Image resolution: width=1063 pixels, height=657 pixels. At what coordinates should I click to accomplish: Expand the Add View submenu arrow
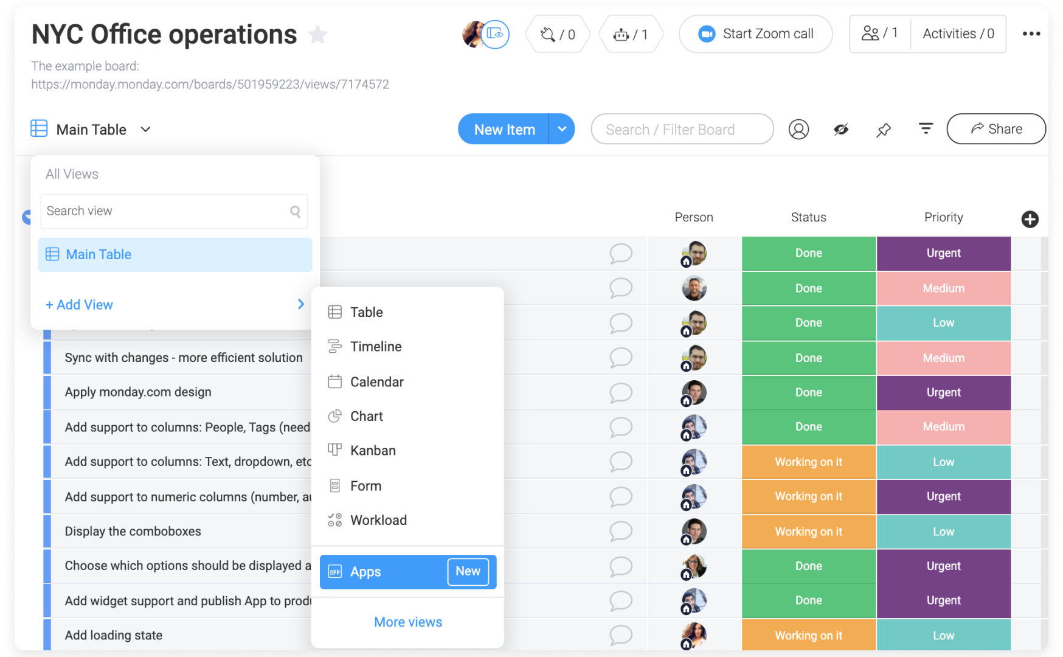[x=300, y=304]
